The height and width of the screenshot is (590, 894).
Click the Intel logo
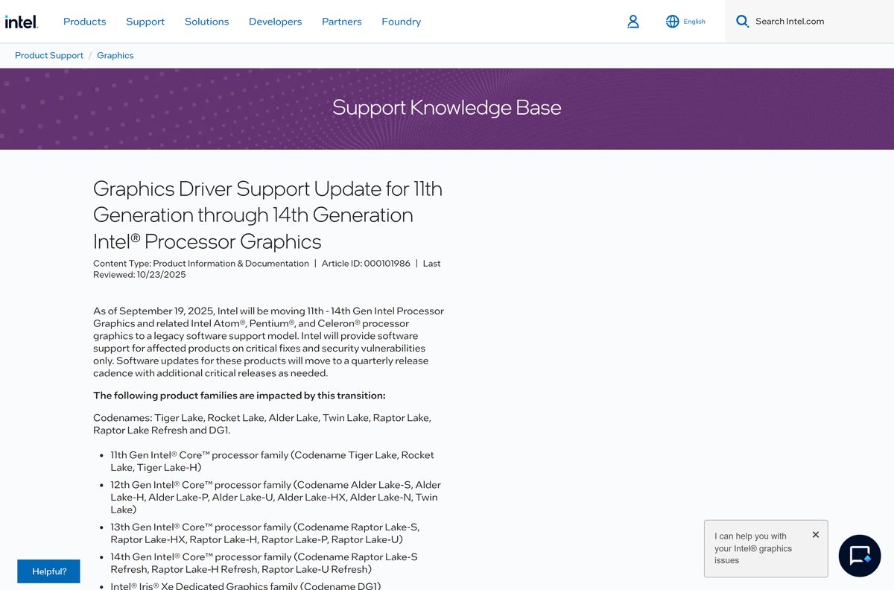(21, 22)
